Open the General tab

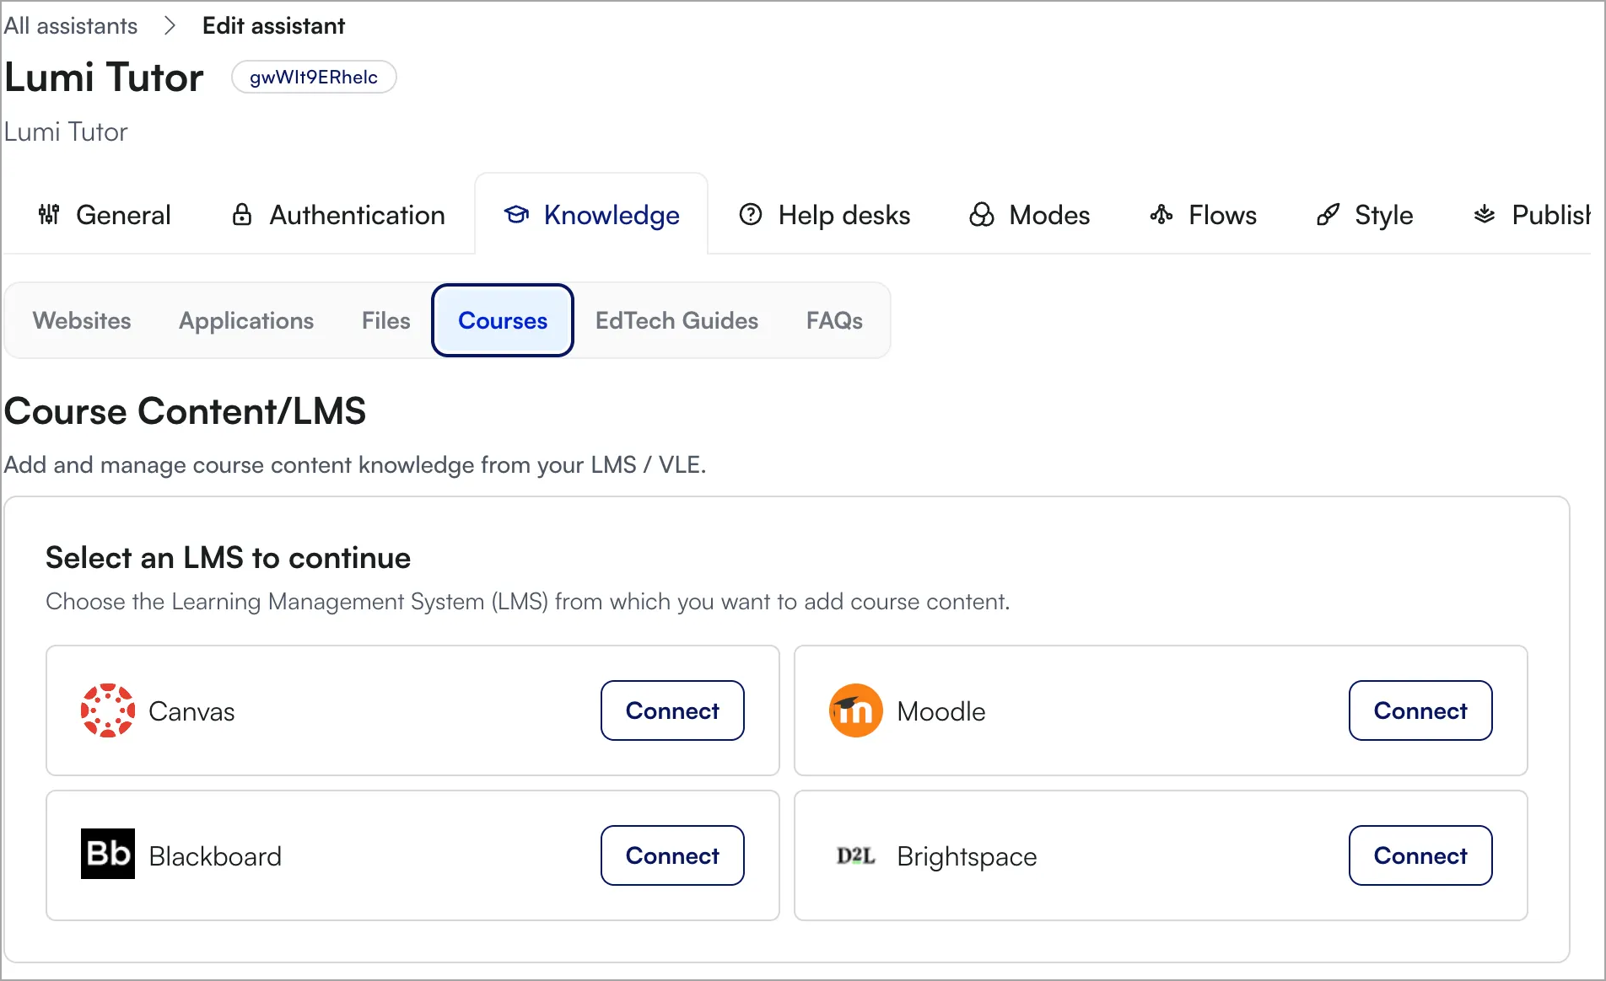coord(105,215)
